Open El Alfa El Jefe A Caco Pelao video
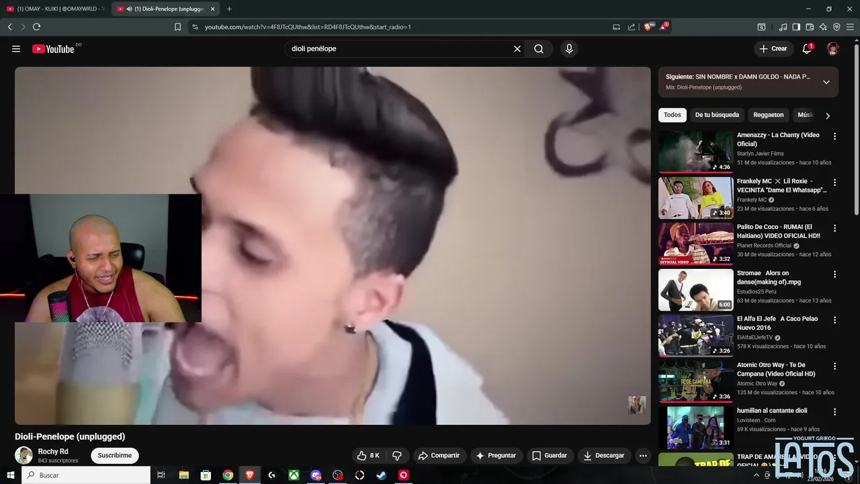The image size is (860, 484). click(695, 335)
